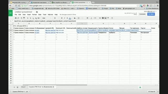Click the bookmark star in the address bar

(x=138, y=5)
